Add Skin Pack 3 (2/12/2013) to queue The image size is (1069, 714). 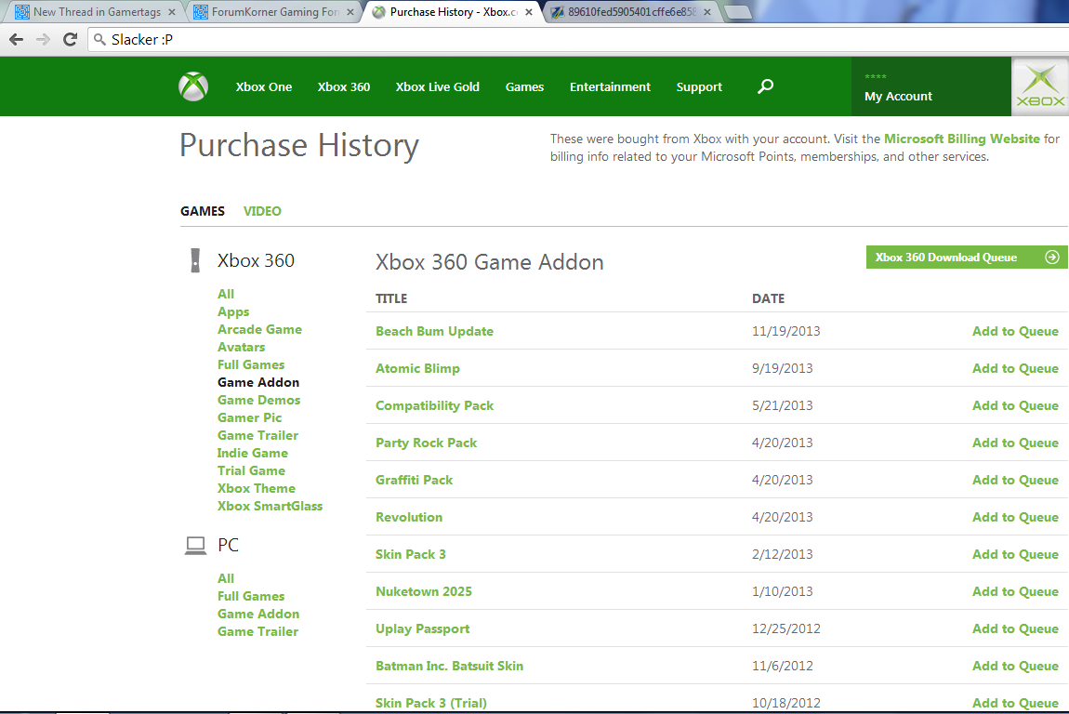(x=1015, y=554)
